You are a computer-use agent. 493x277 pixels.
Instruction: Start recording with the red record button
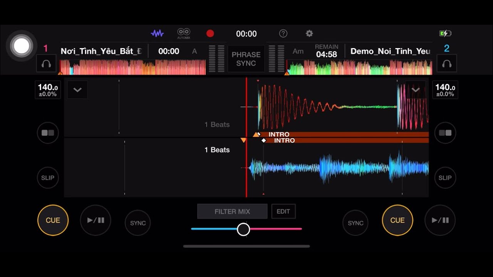210,33
